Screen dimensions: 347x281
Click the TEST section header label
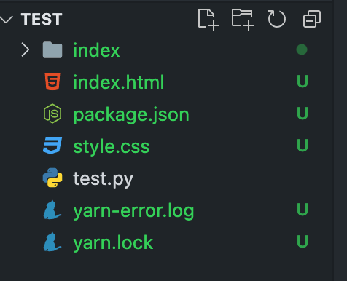(x=42, y=20)
